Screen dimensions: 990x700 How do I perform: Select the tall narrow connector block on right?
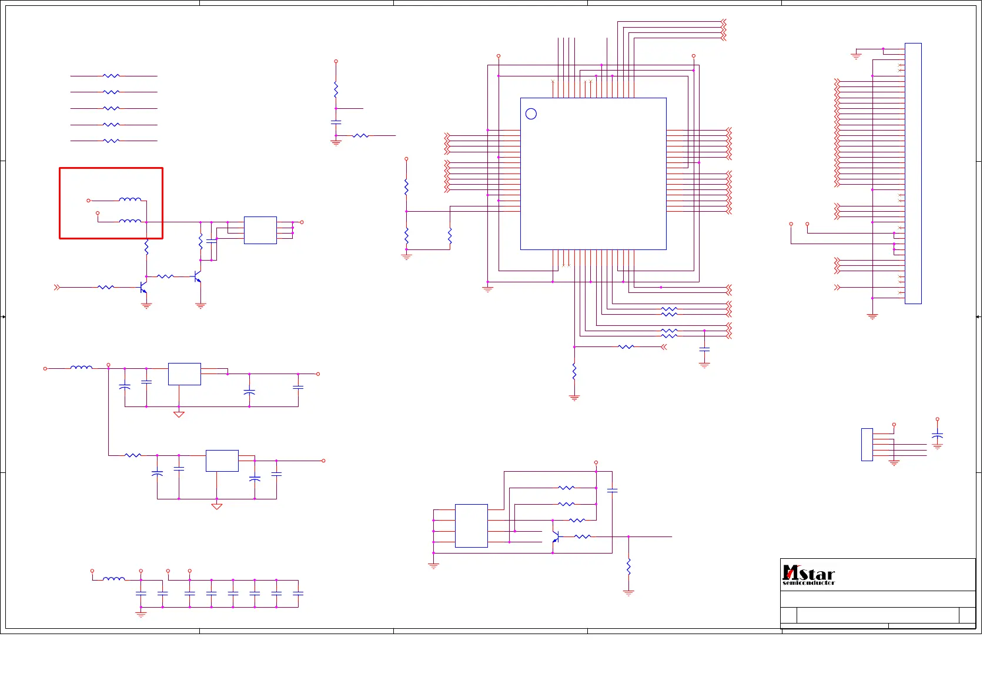click(912, 174)
